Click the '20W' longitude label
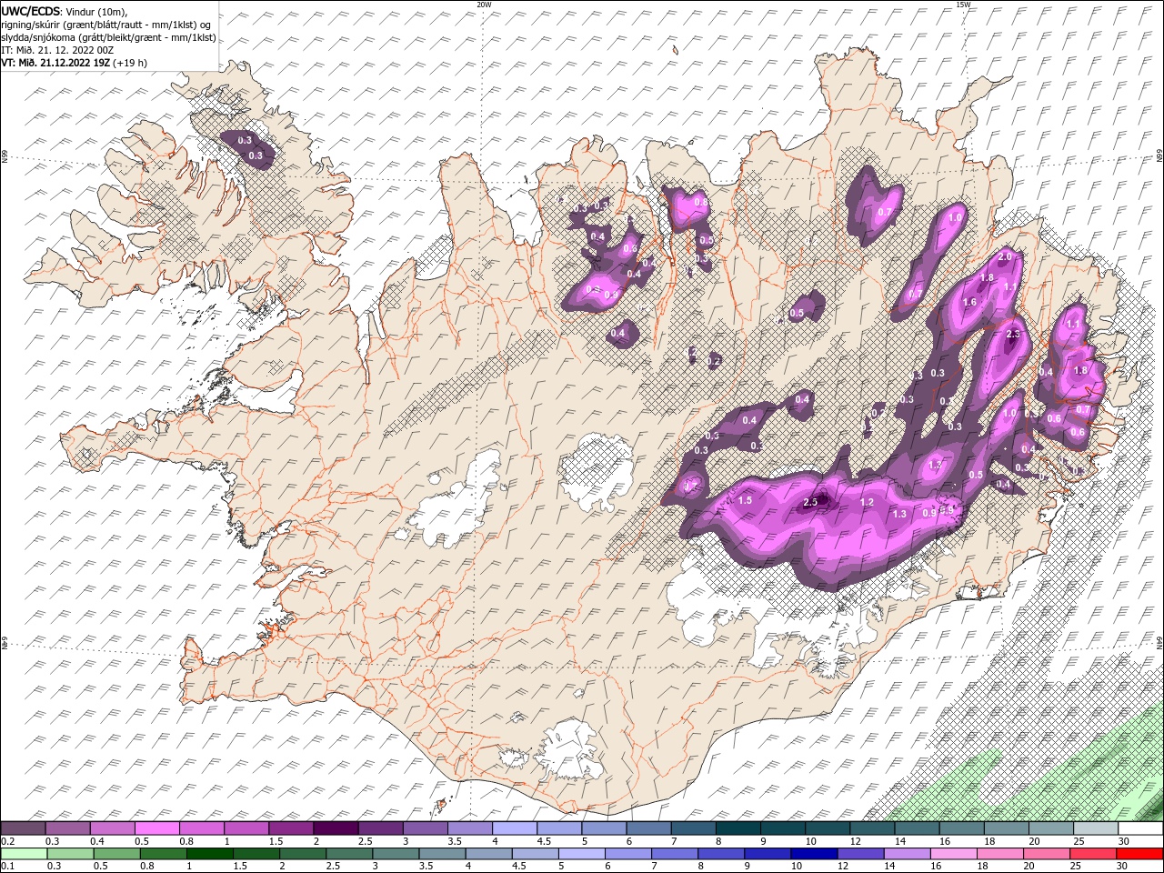 tap(484, 5)
